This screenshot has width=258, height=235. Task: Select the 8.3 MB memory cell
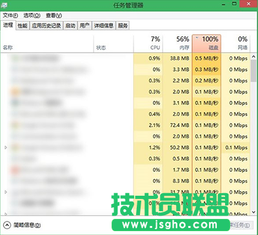point(177,181)
